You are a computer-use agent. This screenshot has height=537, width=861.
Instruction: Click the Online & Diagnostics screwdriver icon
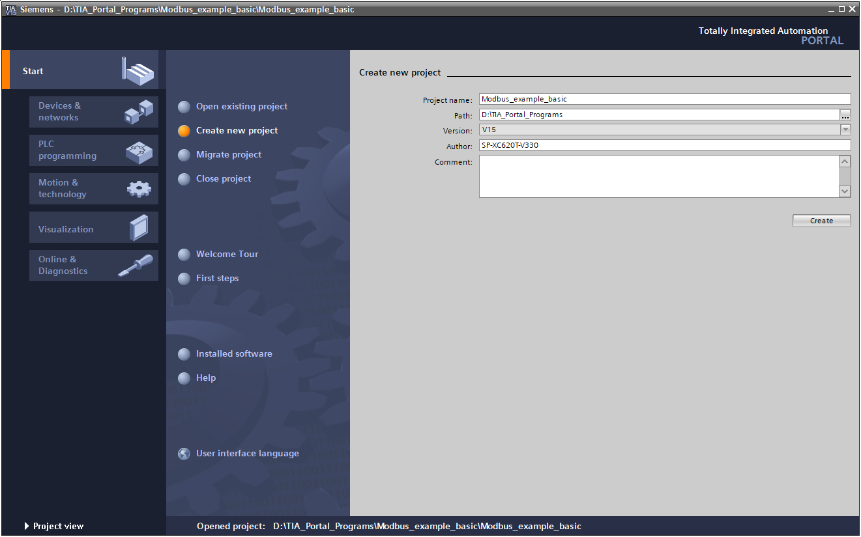pos(136,266)
